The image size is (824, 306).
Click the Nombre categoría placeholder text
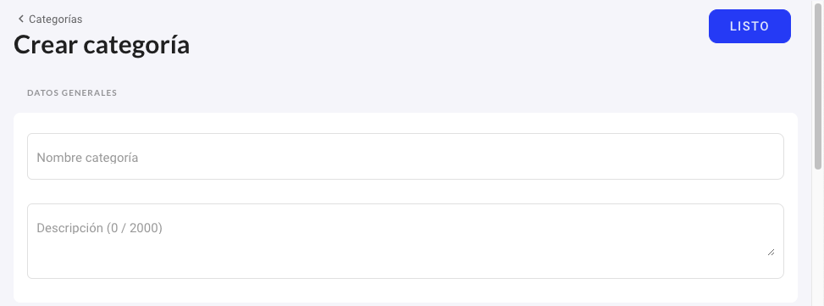coord(87,158)
